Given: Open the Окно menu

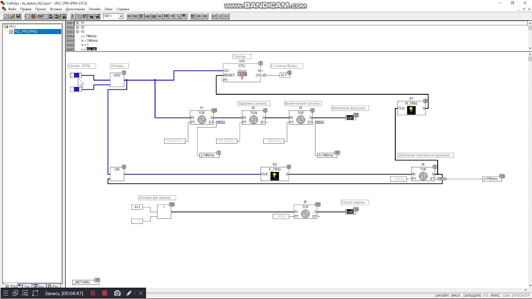Looking at the screenshot, I should point(108,9).
